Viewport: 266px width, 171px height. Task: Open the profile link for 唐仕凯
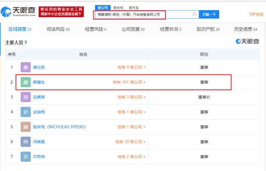click(x=39, y=67)
